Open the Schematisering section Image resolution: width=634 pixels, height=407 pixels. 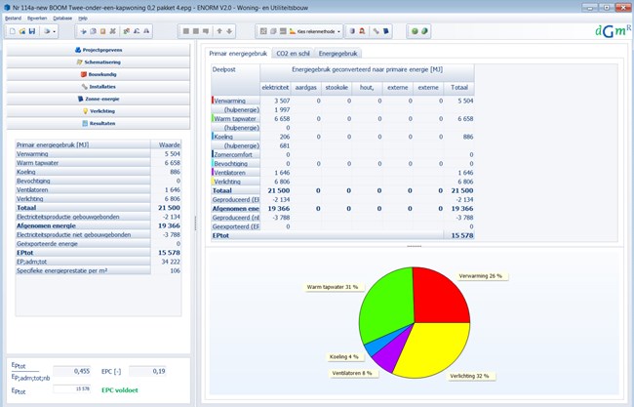99,62
